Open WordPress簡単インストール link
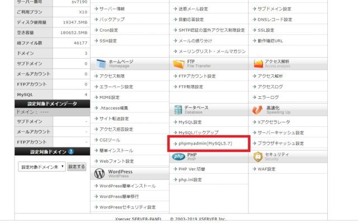 [x=128, y=186]
